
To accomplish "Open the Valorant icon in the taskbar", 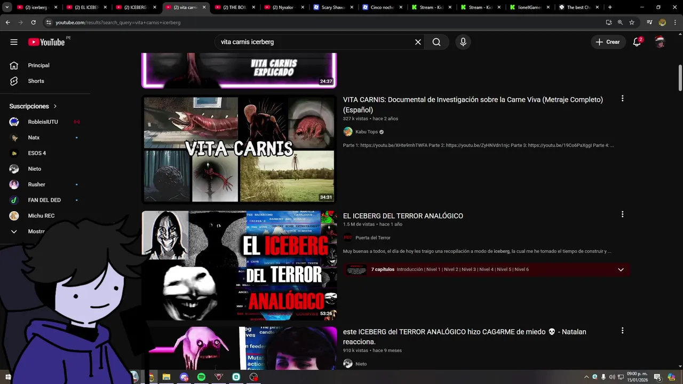I will click(219, 377).
